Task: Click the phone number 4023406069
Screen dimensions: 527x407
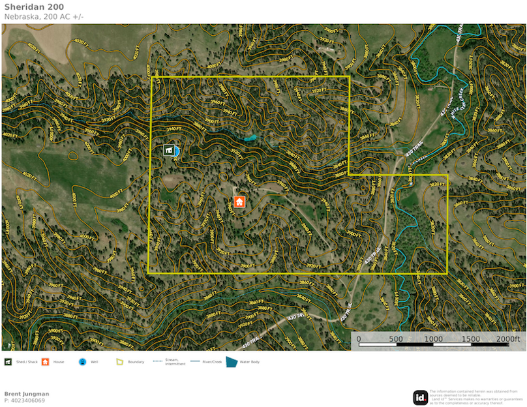Action: pyautogui.click(x=25, y=400)
